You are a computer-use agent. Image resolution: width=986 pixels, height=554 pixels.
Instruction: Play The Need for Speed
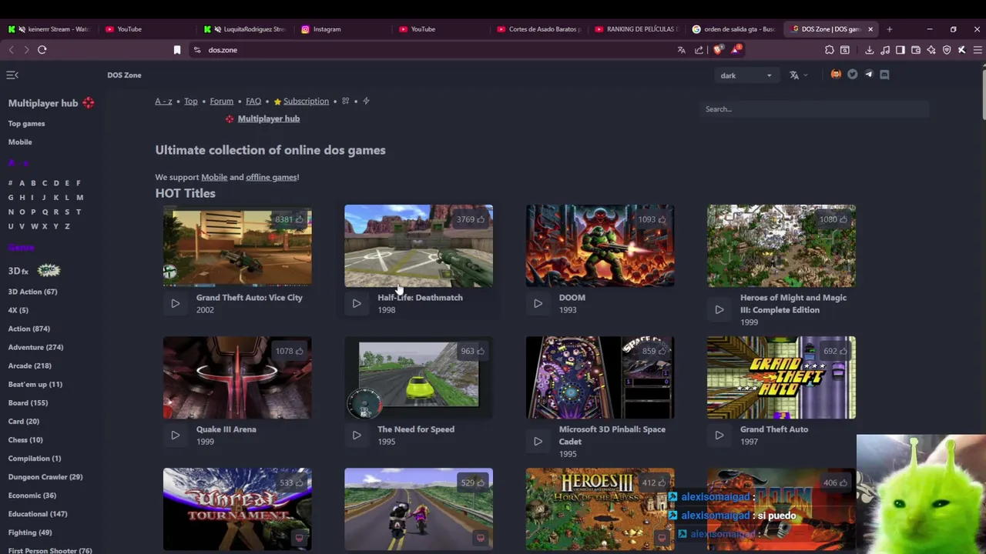[356, 435]
